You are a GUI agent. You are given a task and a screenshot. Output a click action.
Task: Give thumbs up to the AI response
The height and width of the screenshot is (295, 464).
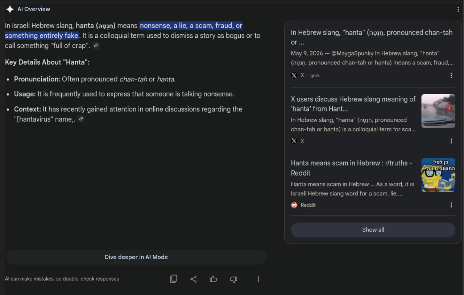click(213, 279)
